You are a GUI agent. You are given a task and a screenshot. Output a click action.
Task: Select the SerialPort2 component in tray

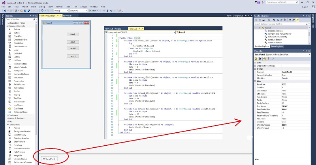pyautogui.click(x=49, y=158)
